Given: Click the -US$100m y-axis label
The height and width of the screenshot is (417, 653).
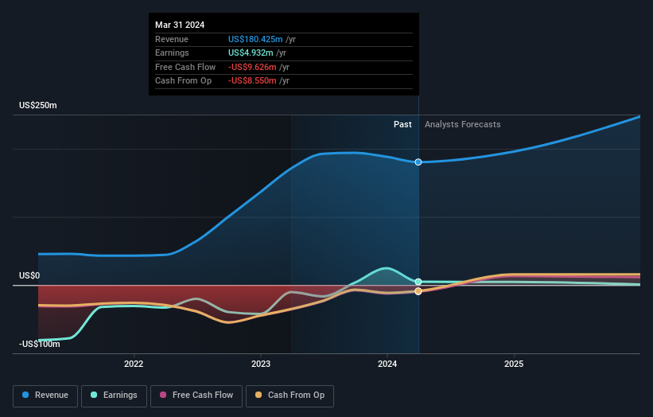Looking at the screenshot, I should click(x=40, y=344).
